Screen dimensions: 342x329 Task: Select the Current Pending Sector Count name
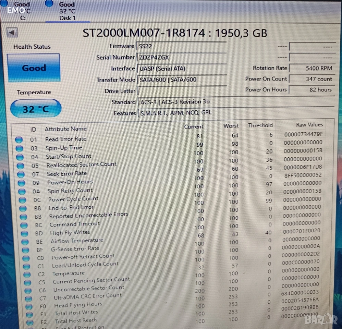tap(91, 280)
